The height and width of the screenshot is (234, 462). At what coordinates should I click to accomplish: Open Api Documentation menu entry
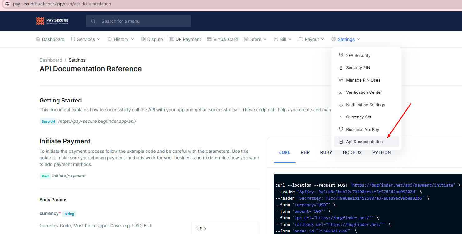[x=366, y=142]
